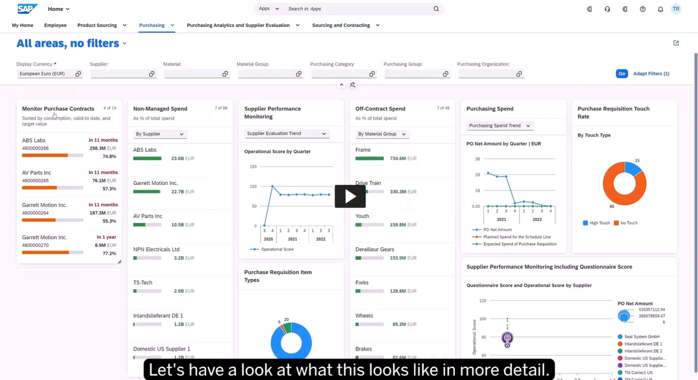Open the Purchase Requisition Touch Rate card title
The width and height of the screenshot is (698, 380).
(x=614, y=113)
